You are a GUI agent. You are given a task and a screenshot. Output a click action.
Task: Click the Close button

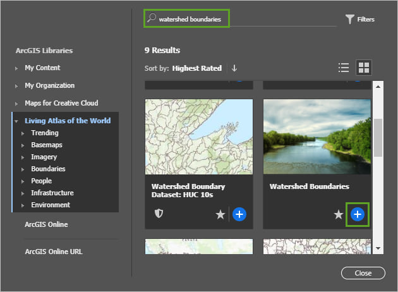pyautogui.click(x=363, y=273)
